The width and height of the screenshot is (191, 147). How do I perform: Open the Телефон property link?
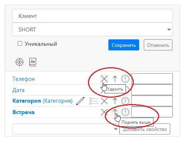coord(24,79)
